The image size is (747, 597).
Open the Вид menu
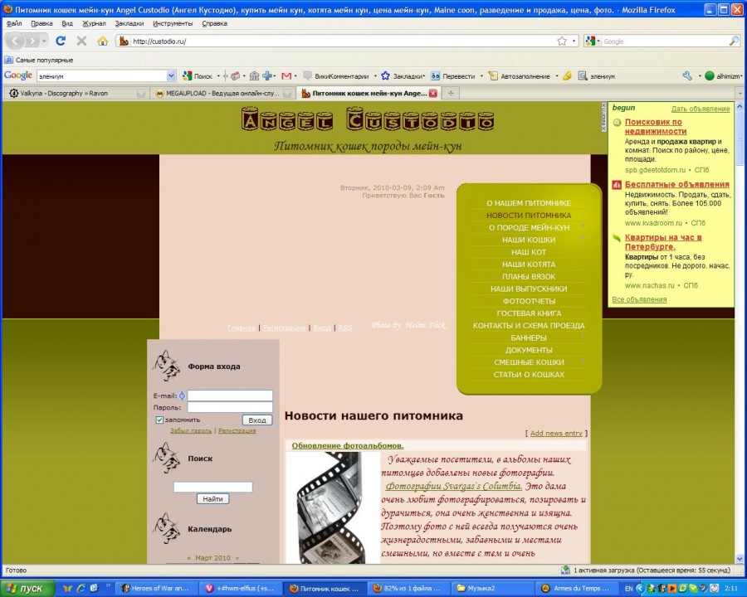click(67, 23)
